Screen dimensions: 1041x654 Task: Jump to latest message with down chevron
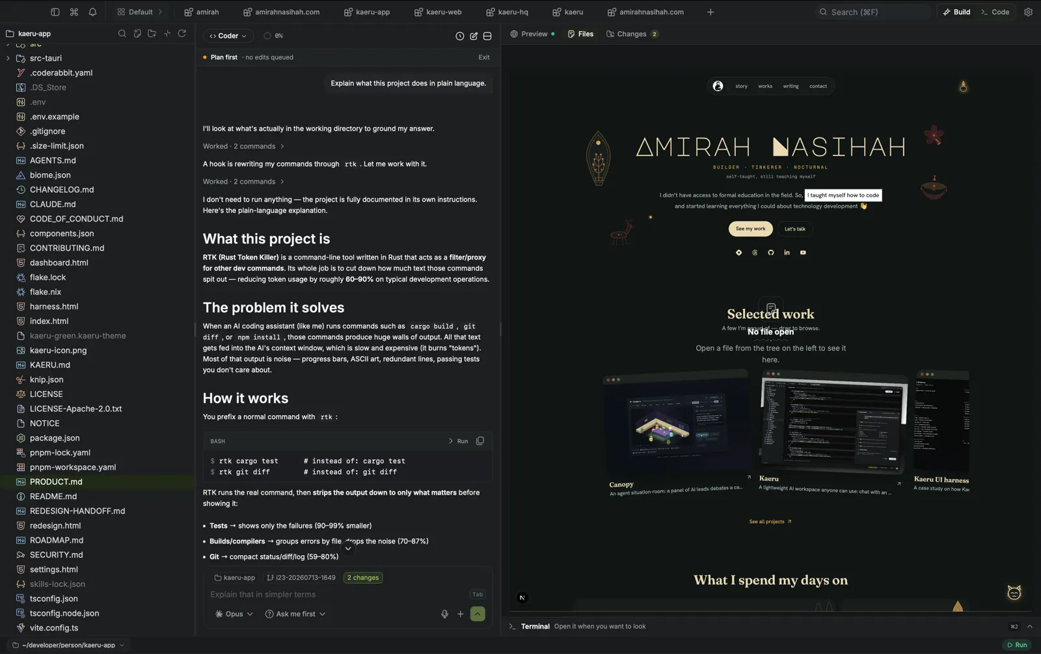(348, 549)
